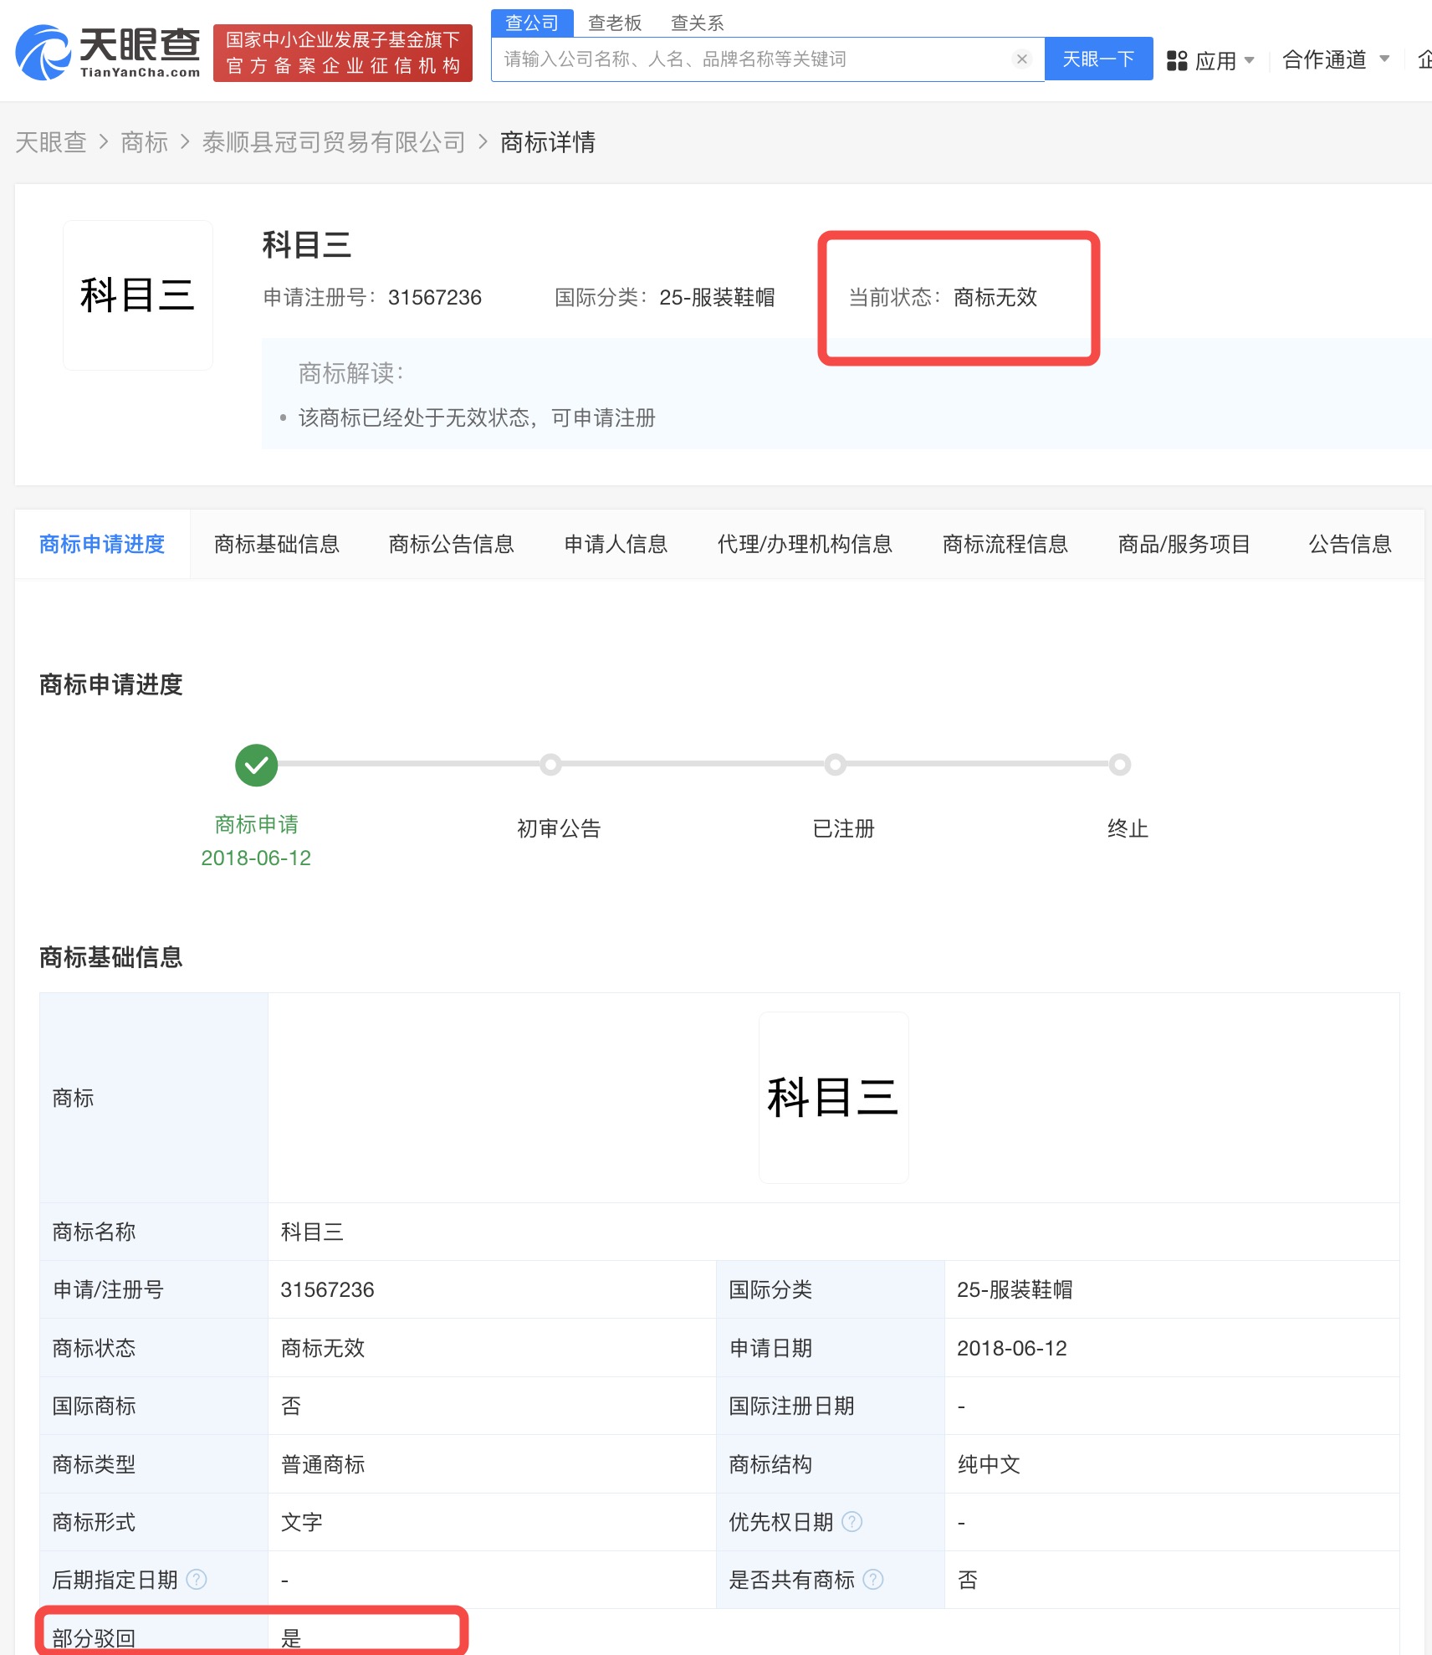Click the 科目三 trademark thumbnail at top

(x=138, y=295)
